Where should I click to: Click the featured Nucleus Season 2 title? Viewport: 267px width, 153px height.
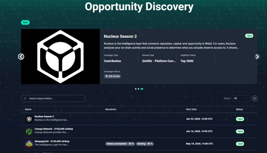coord(120,36)
